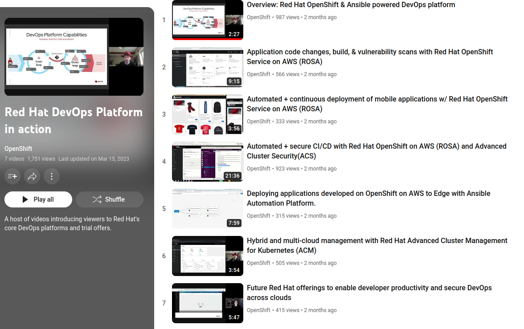The image size is (524, 329).
Task: Click the thumbnail of the ACM Kubernetes video
Action: 208,256
